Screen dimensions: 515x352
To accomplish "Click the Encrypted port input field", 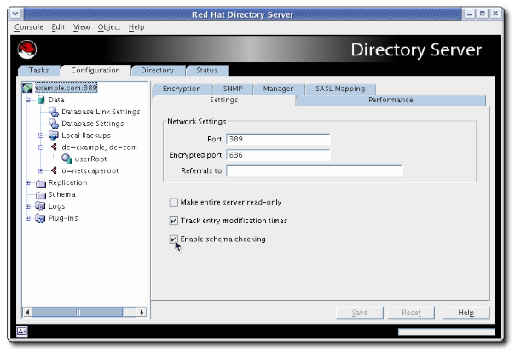I will 278,155.
